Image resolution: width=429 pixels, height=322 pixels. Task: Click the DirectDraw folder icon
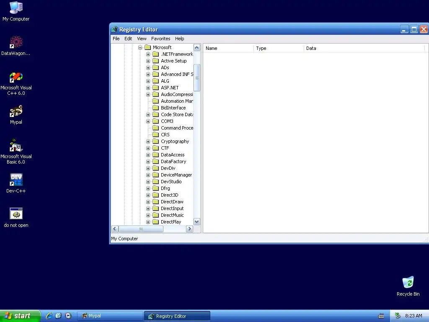point(156,202)
